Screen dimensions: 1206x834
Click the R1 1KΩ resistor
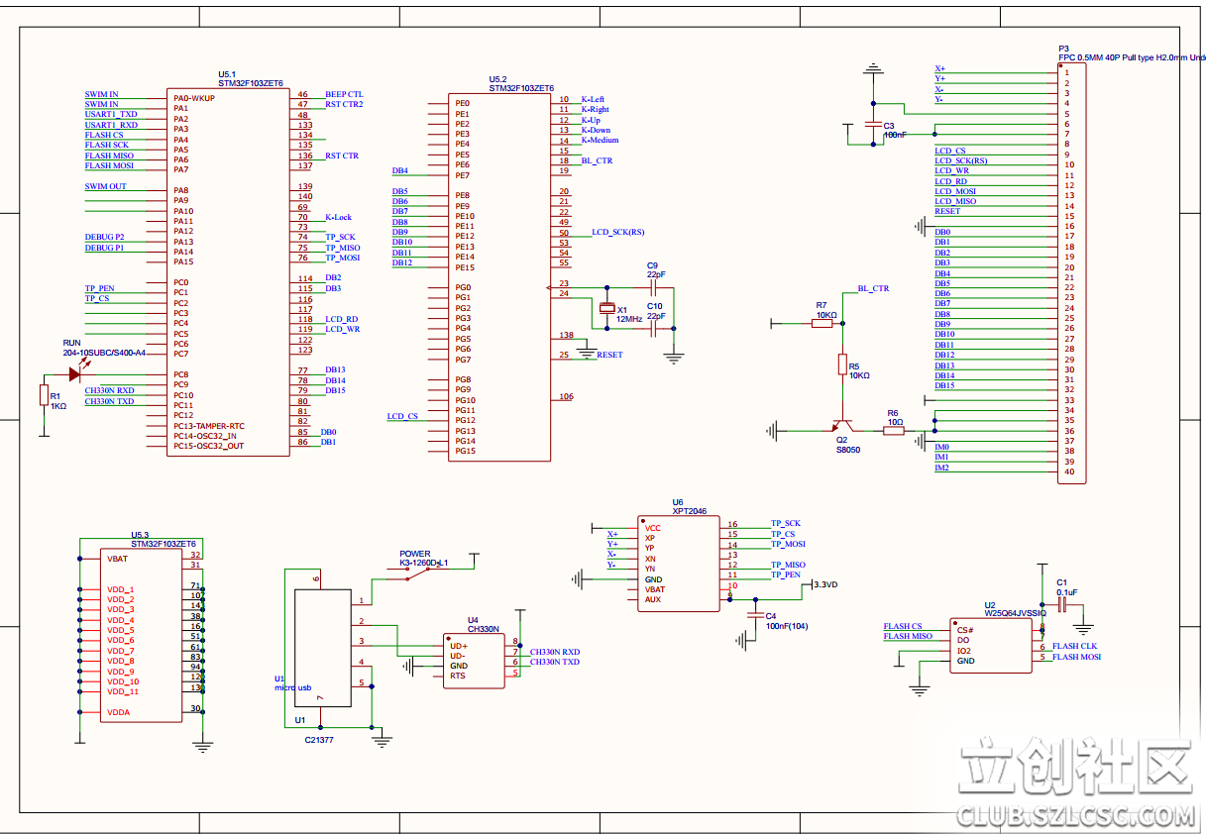(44, 396)
